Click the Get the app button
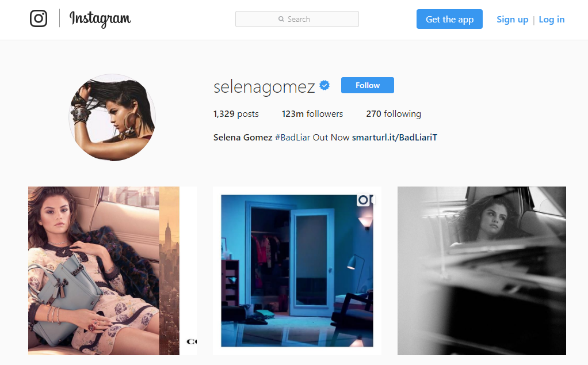Image resolution: width=588 pixels, height=365 pixels. click(449, 19)
